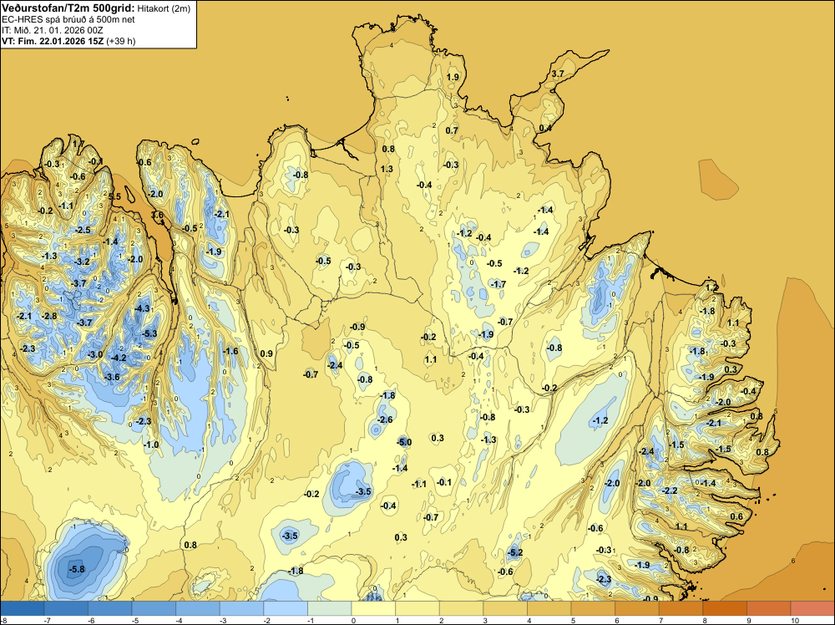Pick the light blue legend swatch between -3 and -2
The image size is (835, 625).
click(242, 608)
